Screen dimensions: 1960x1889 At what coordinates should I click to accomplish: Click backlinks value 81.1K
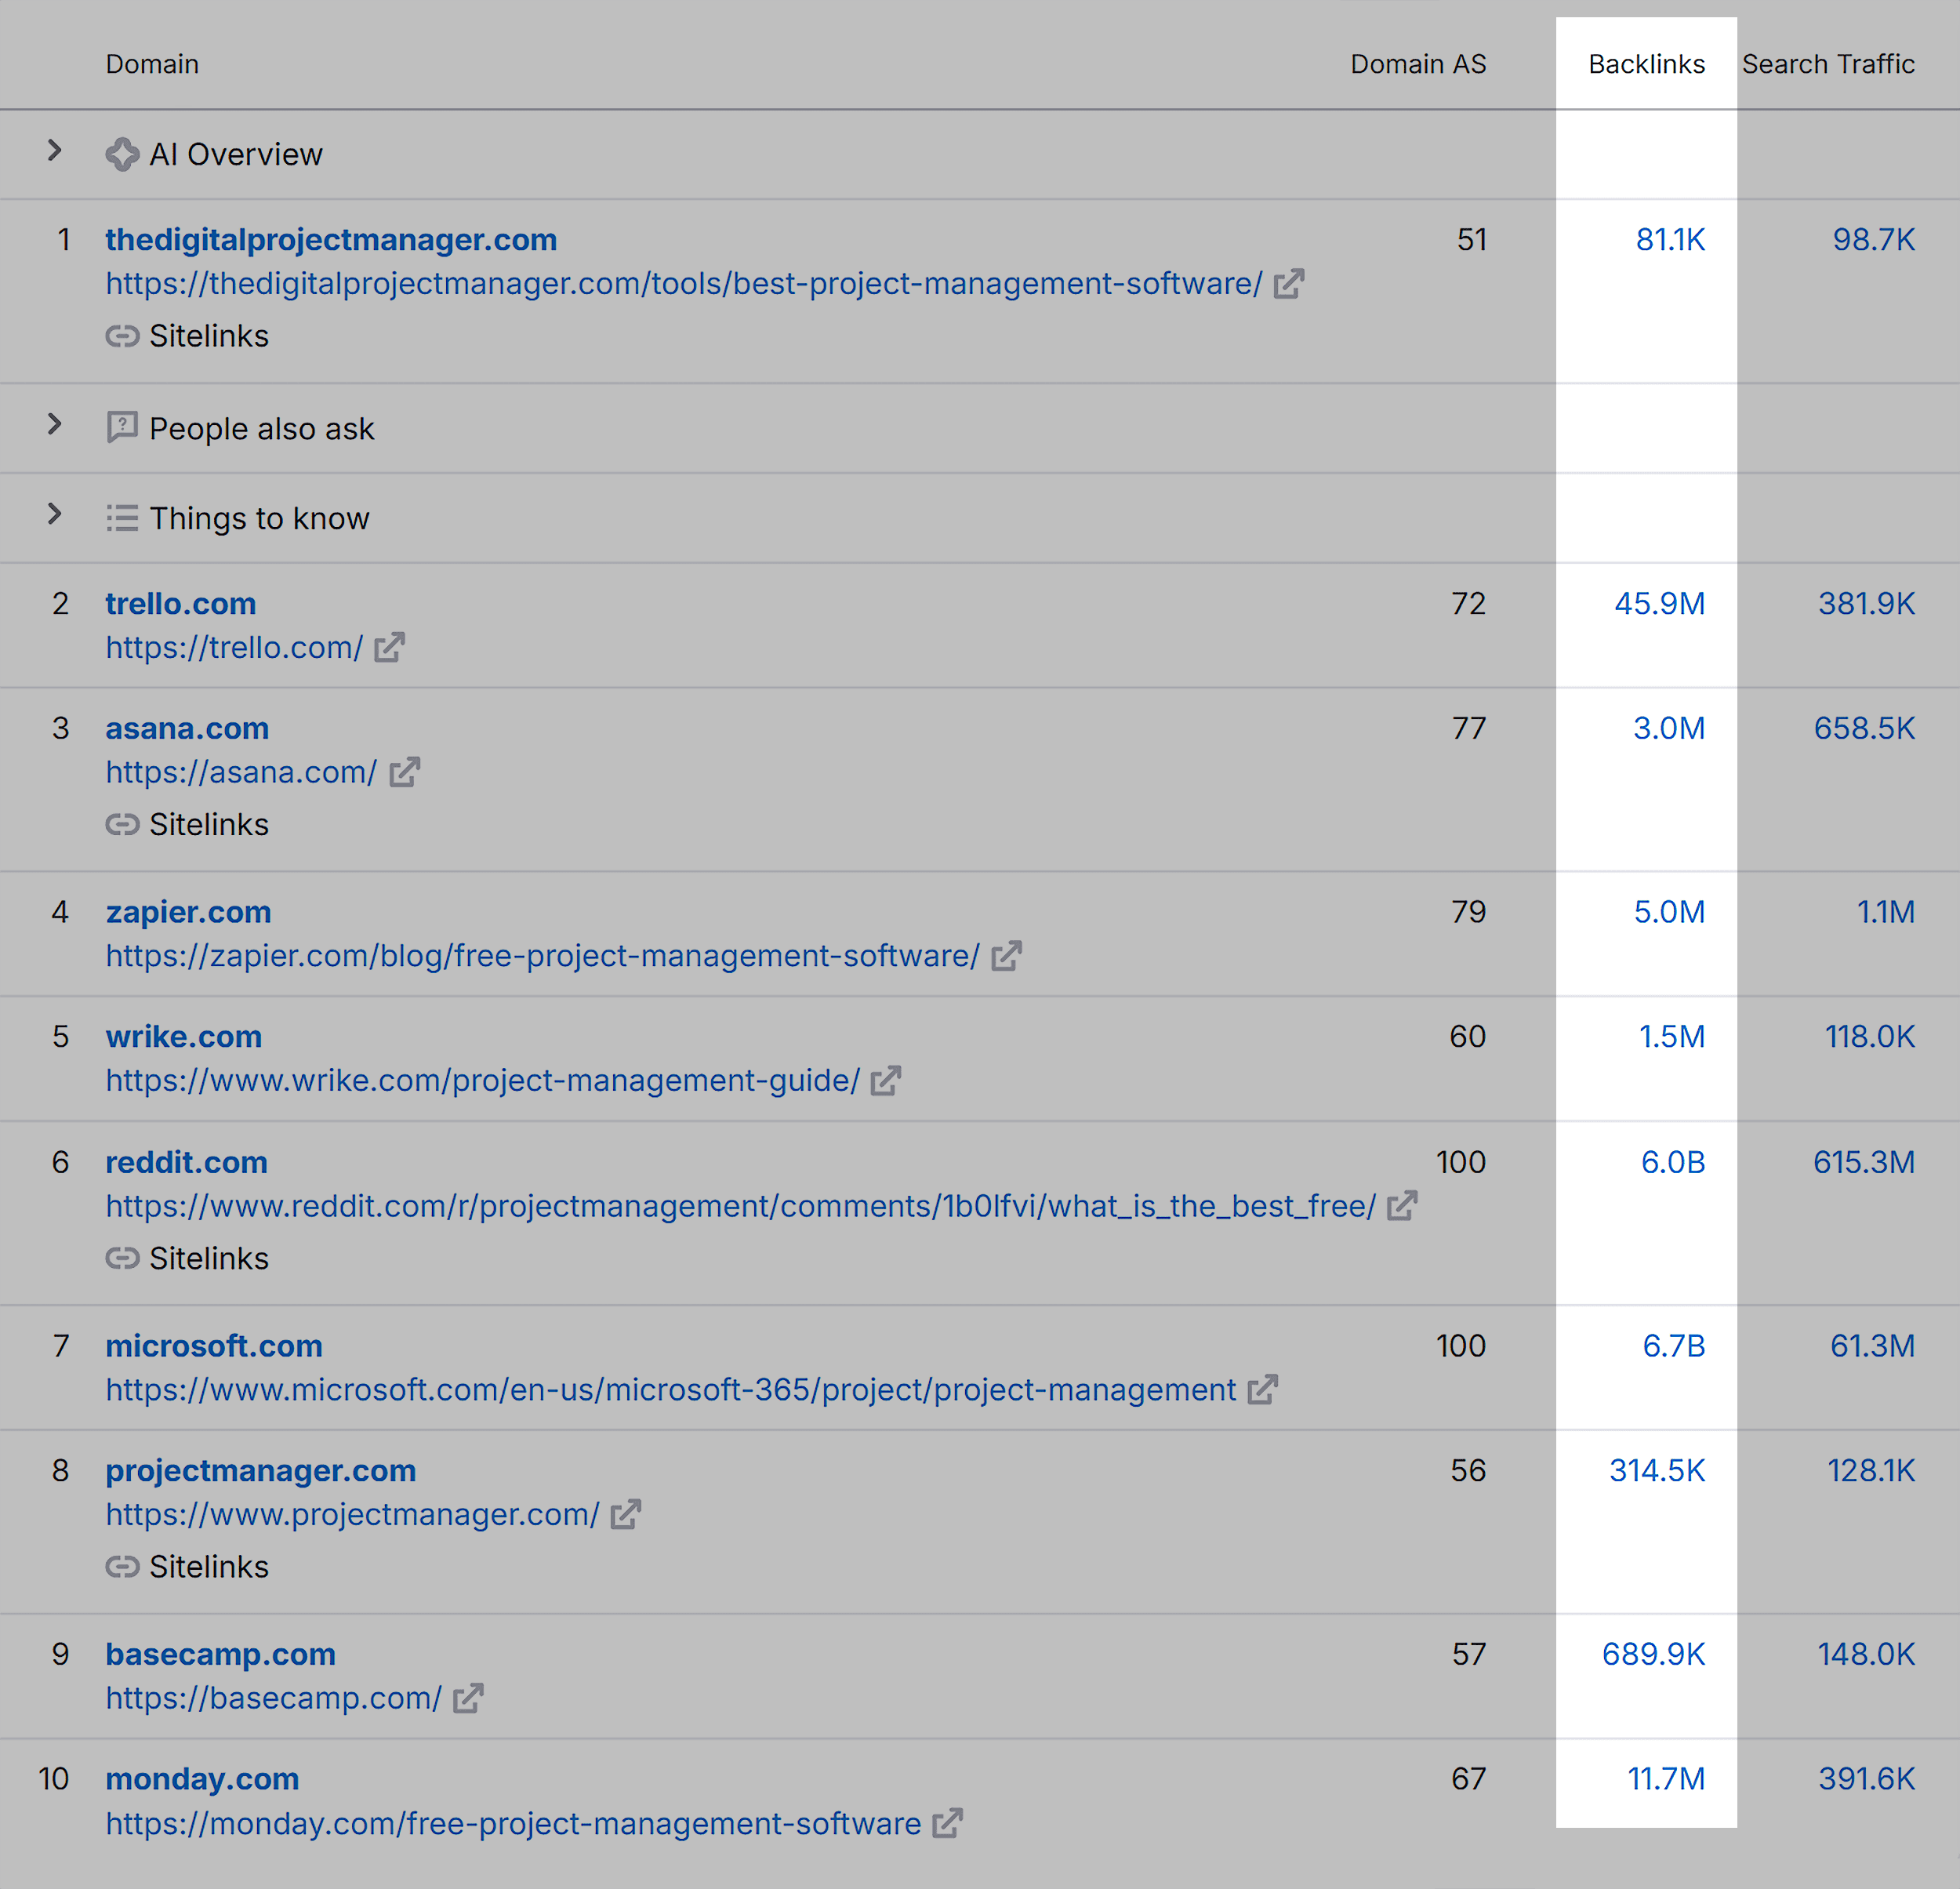click(x=1670, y=240)
